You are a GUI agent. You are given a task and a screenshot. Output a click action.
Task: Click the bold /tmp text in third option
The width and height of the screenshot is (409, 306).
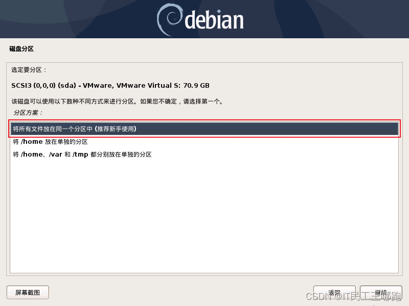(x=80, y=155)
